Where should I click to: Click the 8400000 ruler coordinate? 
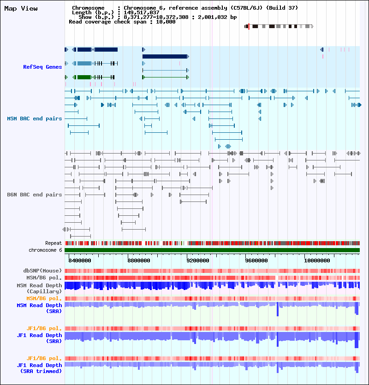tap(80, 261)
